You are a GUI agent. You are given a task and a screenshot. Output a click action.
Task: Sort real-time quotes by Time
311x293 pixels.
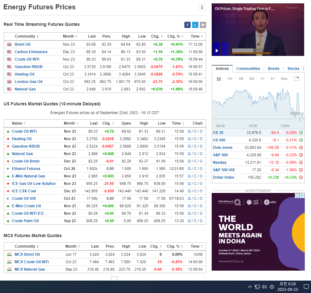[x=197, y=36]
